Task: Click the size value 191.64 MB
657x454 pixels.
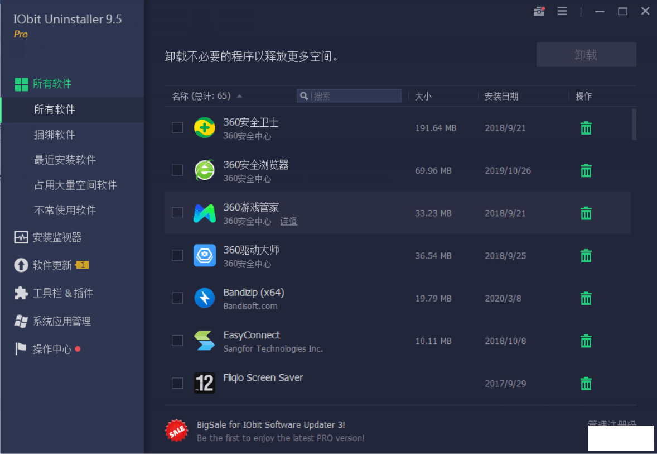Action: pyautogui.click(x=436, y=128)
